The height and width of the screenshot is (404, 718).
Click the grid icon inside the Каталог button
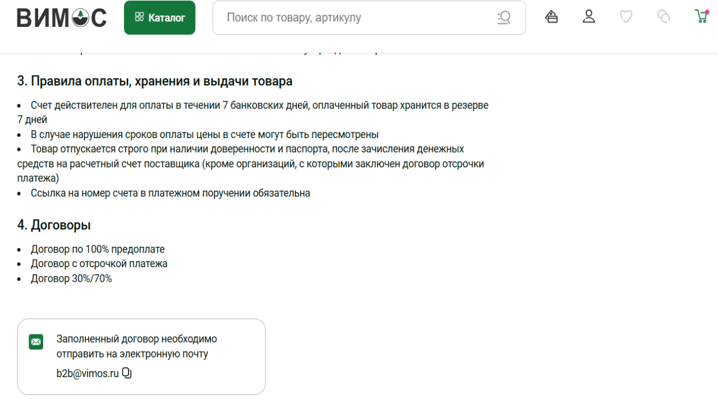[140, 17]
